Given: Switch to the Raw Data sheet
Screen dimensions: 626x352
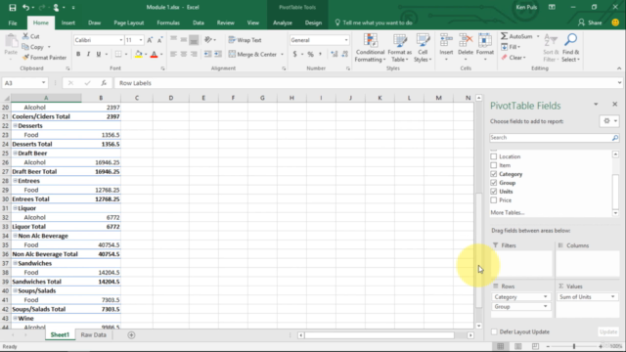Looking at the screenshot, I should 94,334.
